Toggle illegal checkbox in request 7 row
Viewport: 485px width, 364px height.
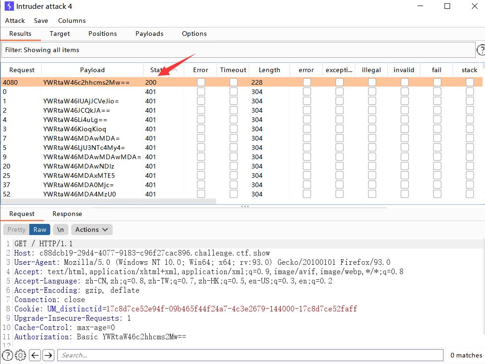click(372, 138)
